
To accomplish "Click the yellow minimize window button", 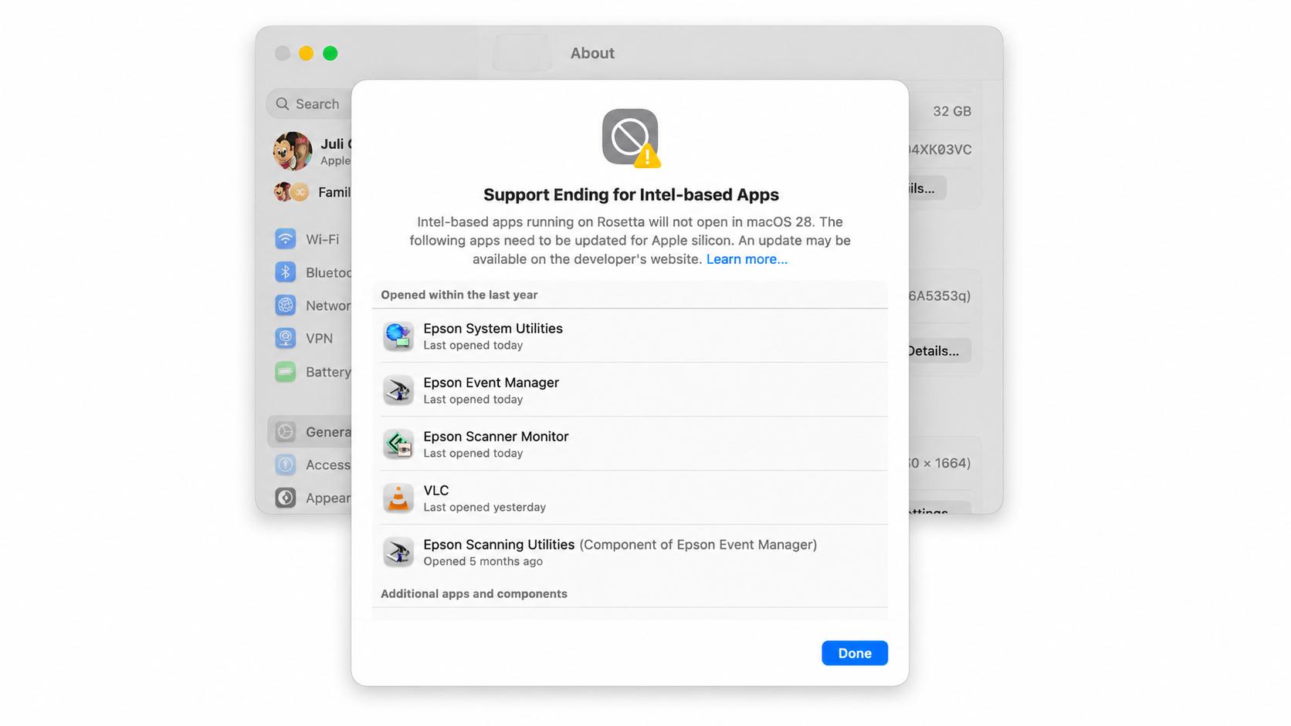I will tap(307, 53).
